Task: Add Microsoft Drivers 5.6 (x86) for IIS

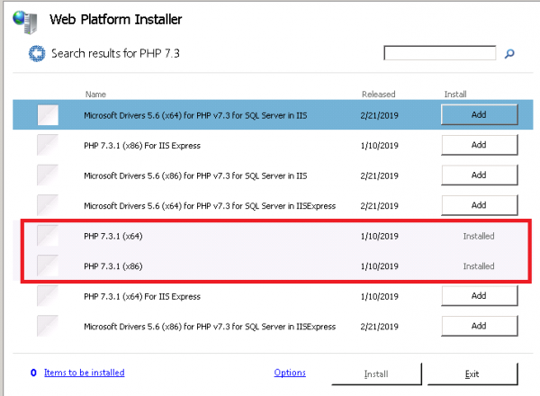Action: tap(480, 175)
